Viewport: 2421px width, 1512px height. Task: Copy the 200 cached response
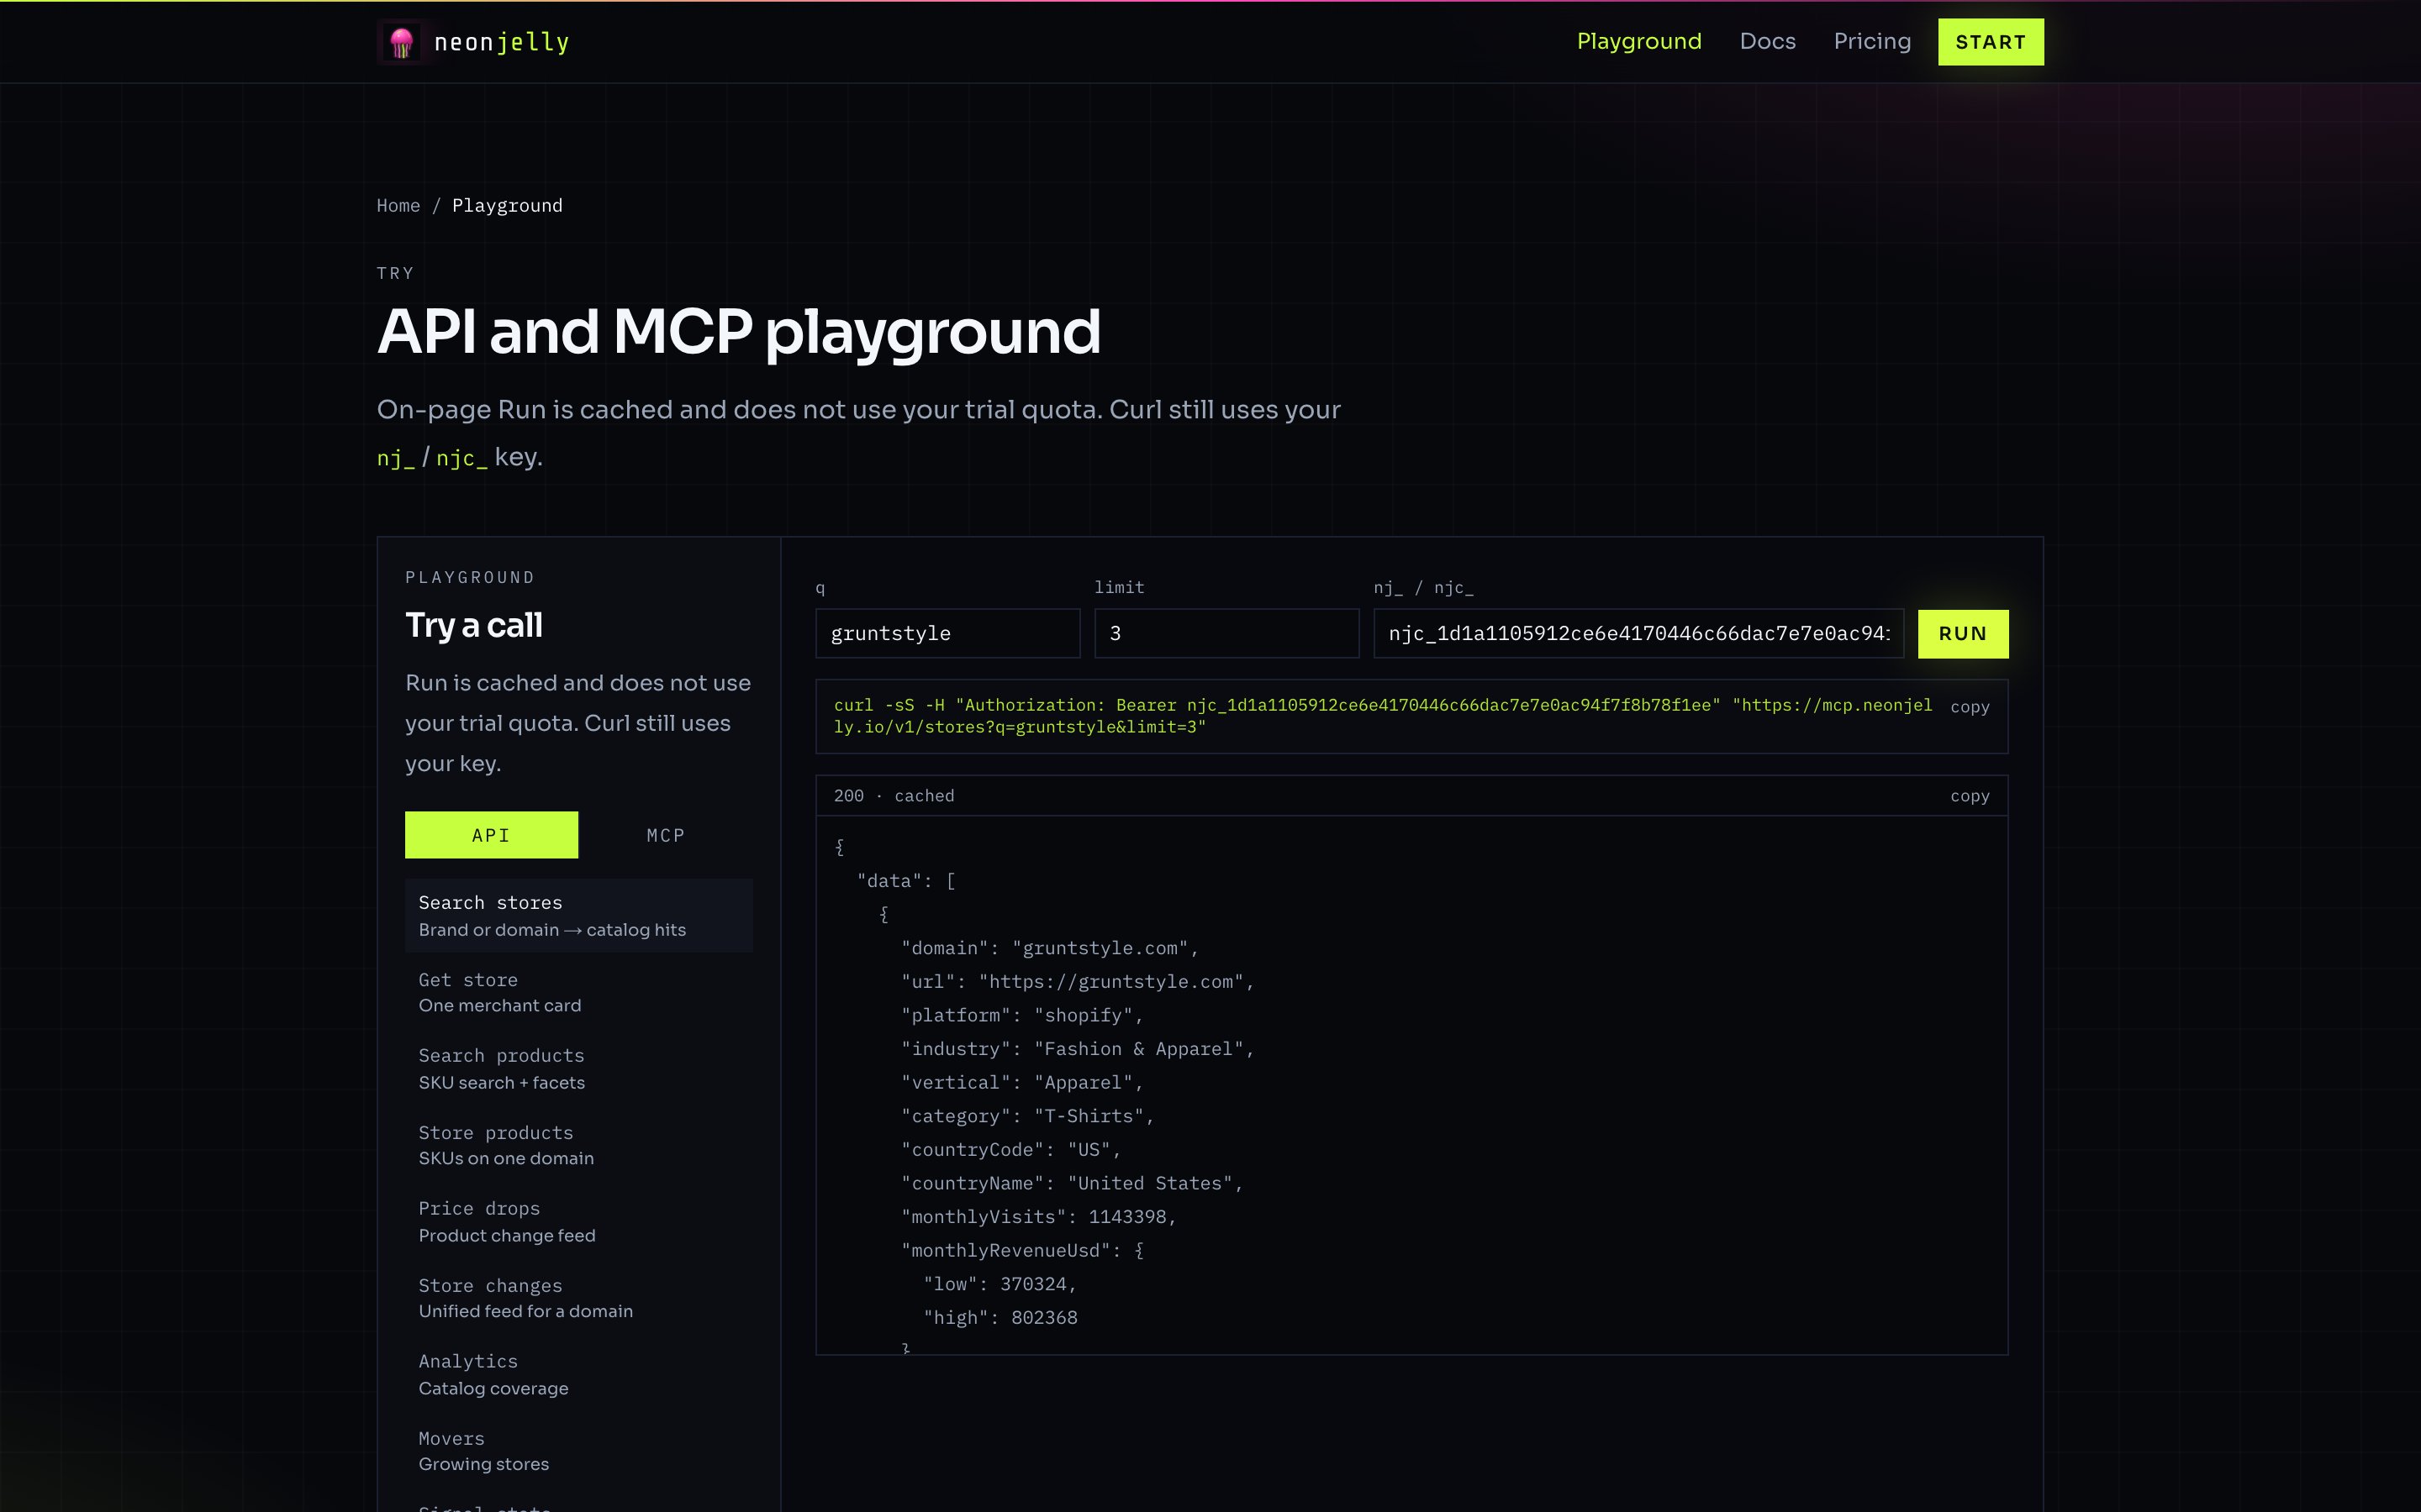tap(1970, 796)
